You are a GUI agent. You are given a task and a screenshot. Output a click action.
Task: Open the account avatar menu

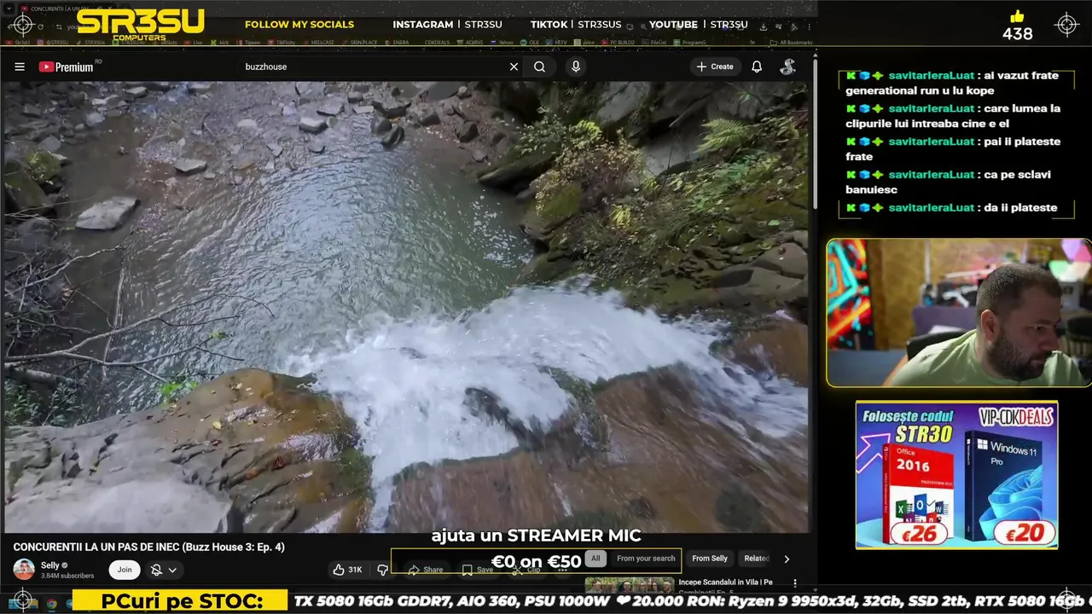(x=788, y=67)
